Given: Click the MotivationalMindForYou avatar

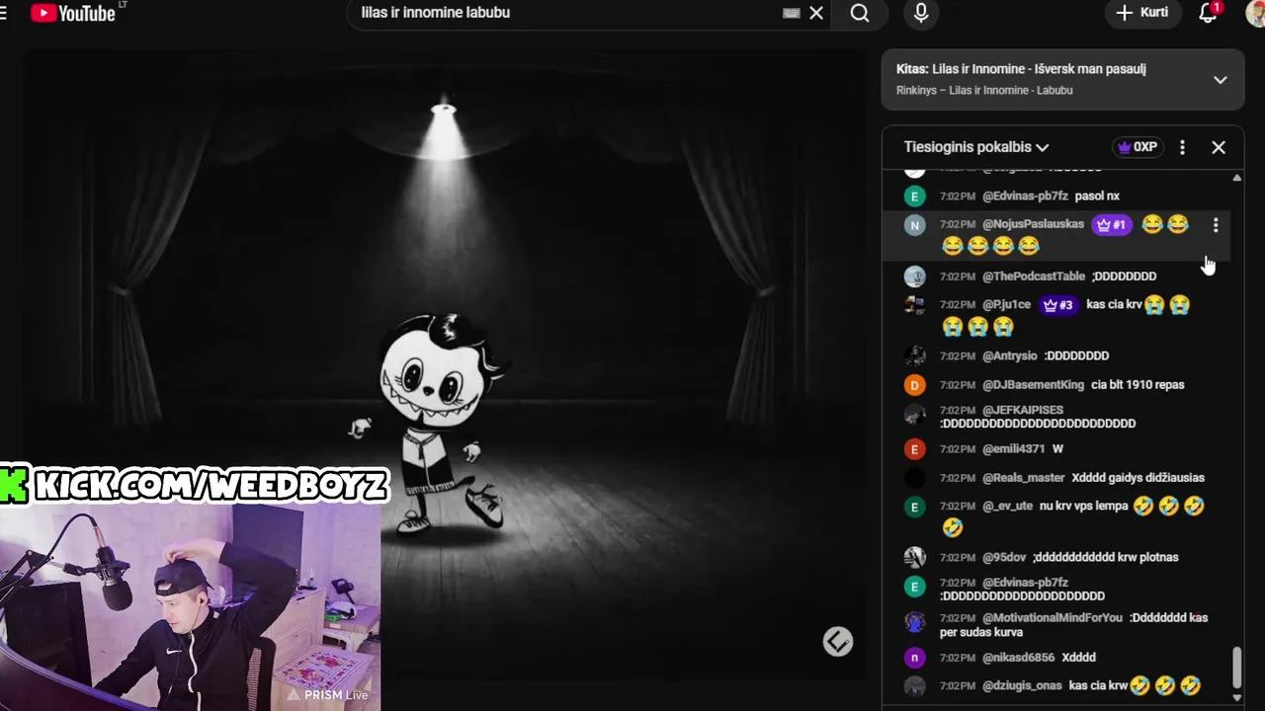Looking at the screenshot, I should tap(914, 622).
